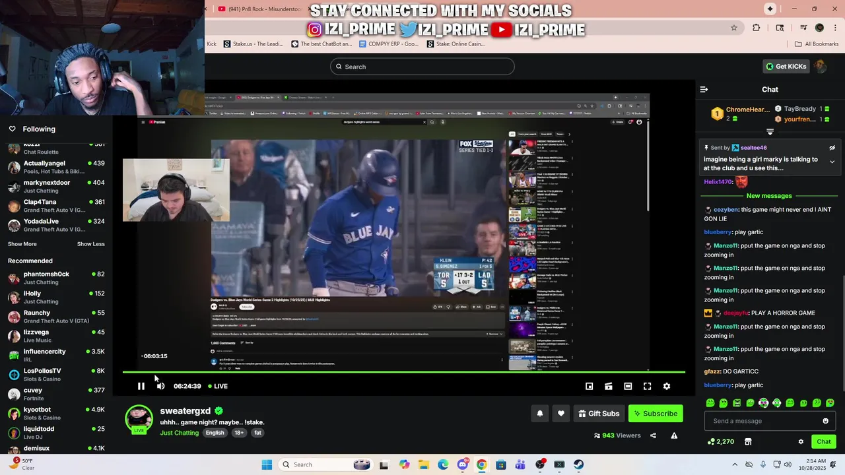Open system volume tray icon
845x475 pixels.
[788, 464]
